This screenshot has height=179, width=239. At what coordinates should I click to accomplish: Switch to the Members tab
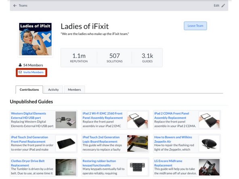click(x=74, y=89)
